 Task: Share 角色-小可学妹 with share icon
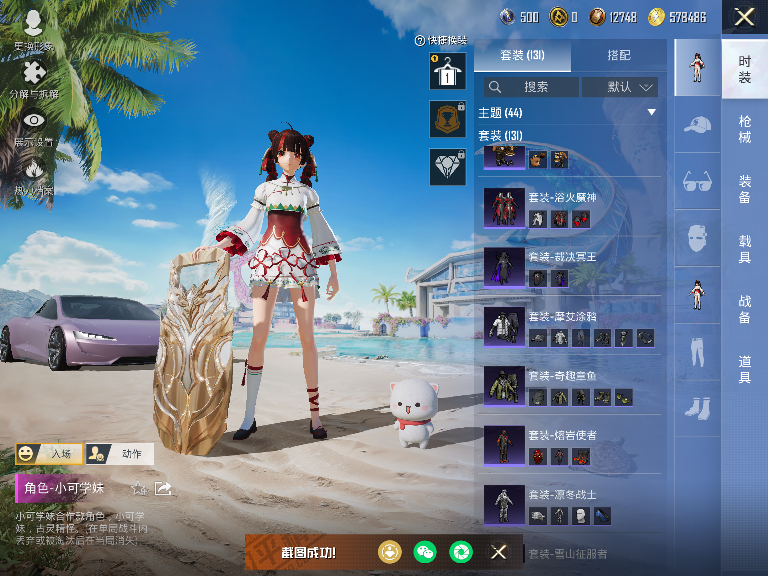163,489
